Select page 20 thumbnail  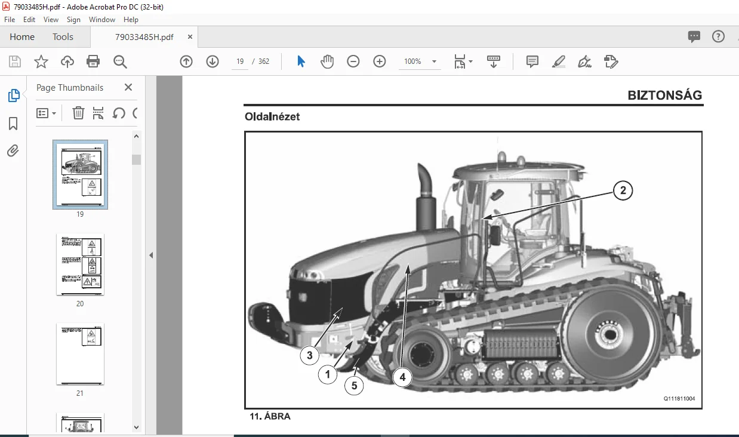coord(80,264)
